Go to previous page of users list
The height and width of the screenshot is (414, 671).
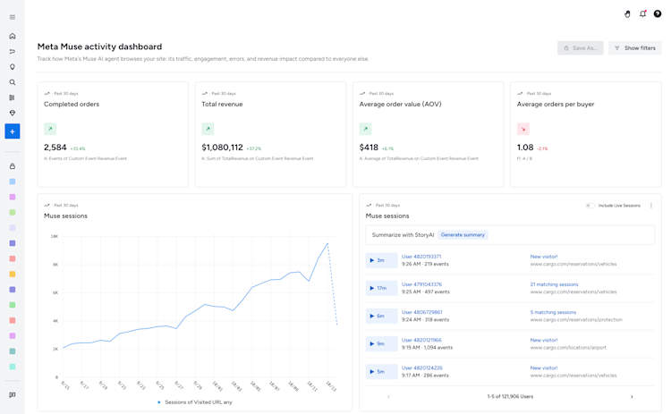tap(388, 396)
